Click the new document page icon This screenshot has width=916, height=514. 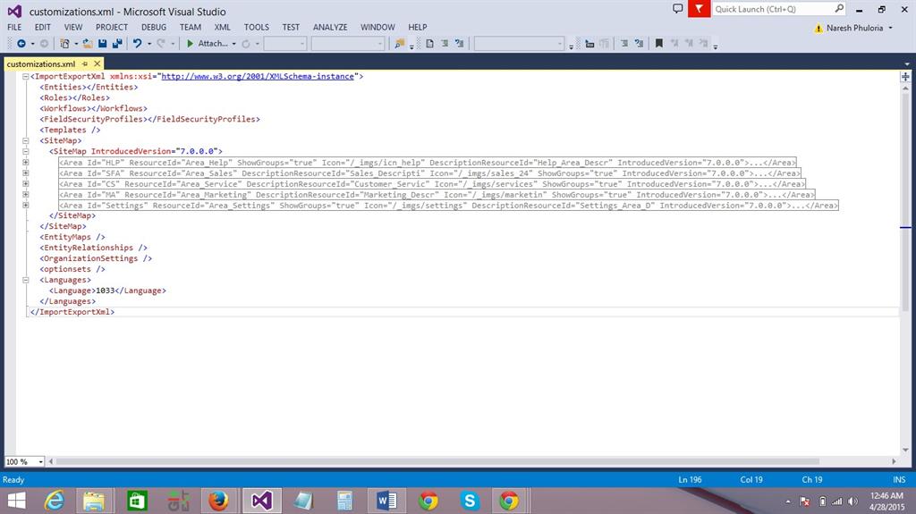(430, 44)
